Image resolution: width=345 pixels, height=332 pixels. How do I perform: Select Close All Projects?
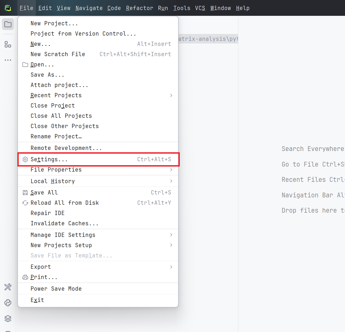[x=98, y=116]
